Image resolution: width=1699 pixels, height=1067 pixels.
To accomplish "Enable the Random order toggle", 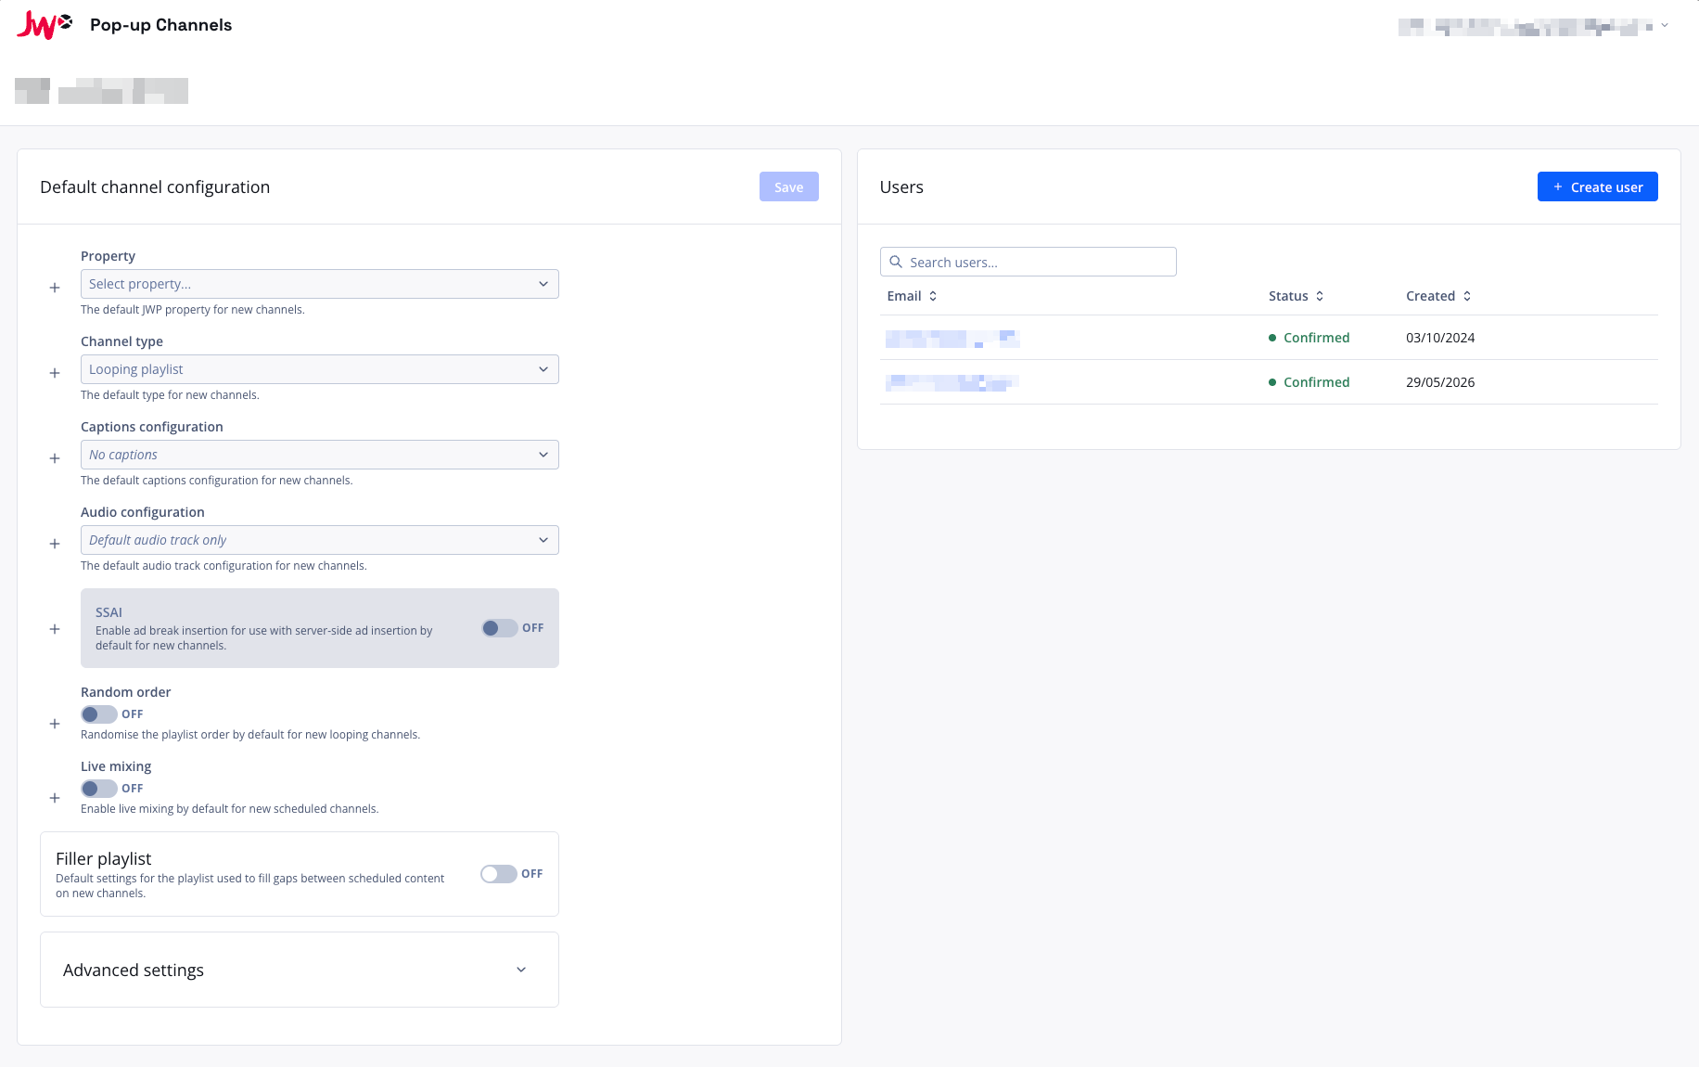I will pyautogui.click(x=99, y=714).
